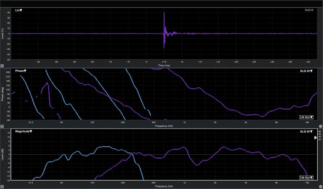This screenshot has height=189, width=323.
Task: Open Phase panel settings via gear icon
Action: click(321, 126)
